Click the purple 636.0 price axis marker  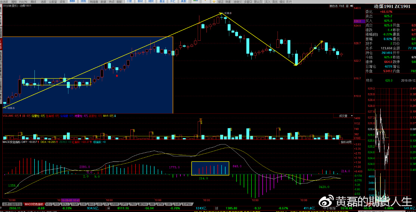coord(357,21)
